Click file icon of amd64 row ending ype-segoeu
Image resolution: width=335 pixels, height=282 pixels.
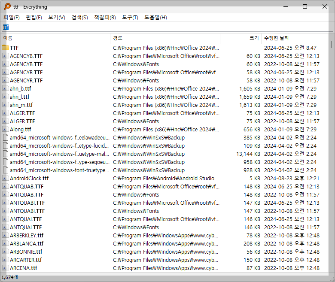pos(6,162)
